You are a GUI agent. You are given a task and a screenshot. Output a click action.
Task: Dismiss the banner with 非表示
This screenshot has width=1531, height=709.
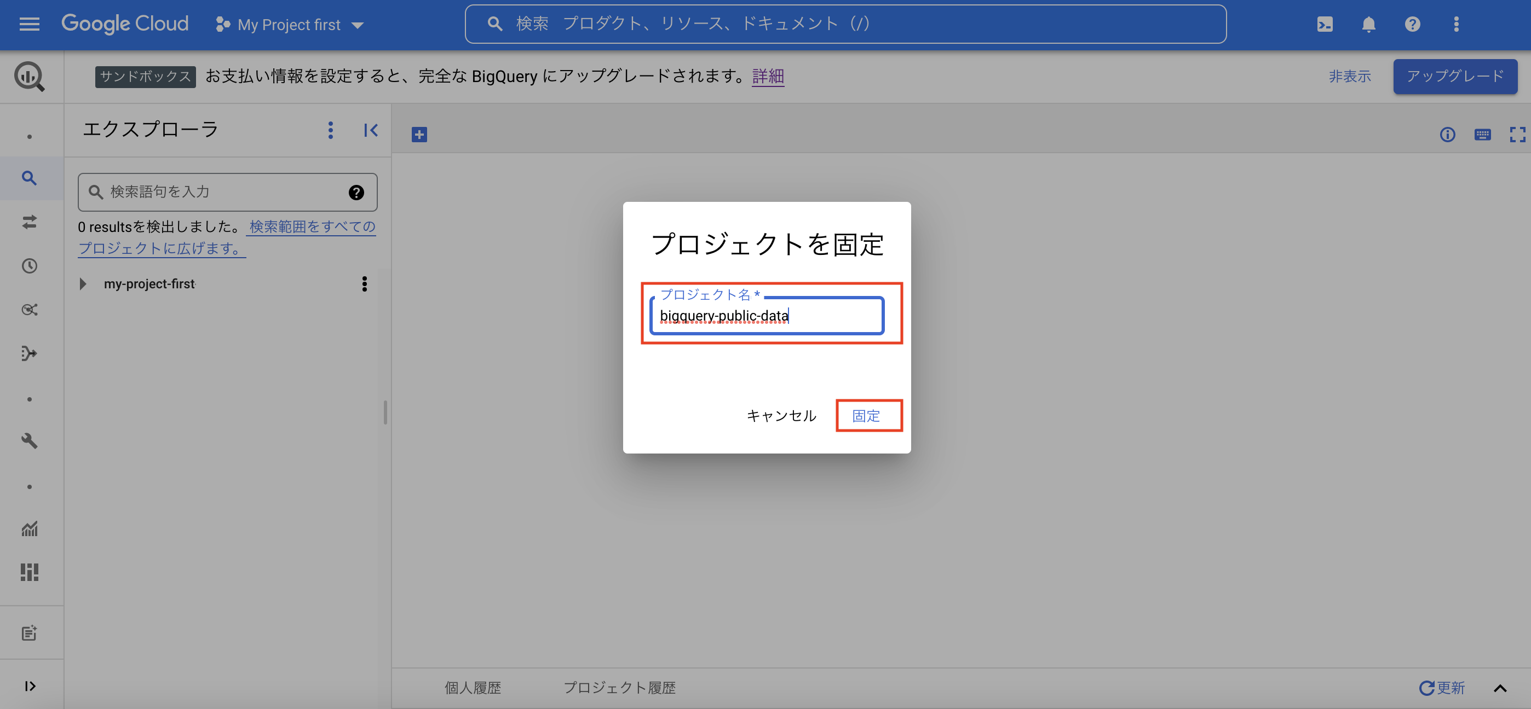point(1350,76)
